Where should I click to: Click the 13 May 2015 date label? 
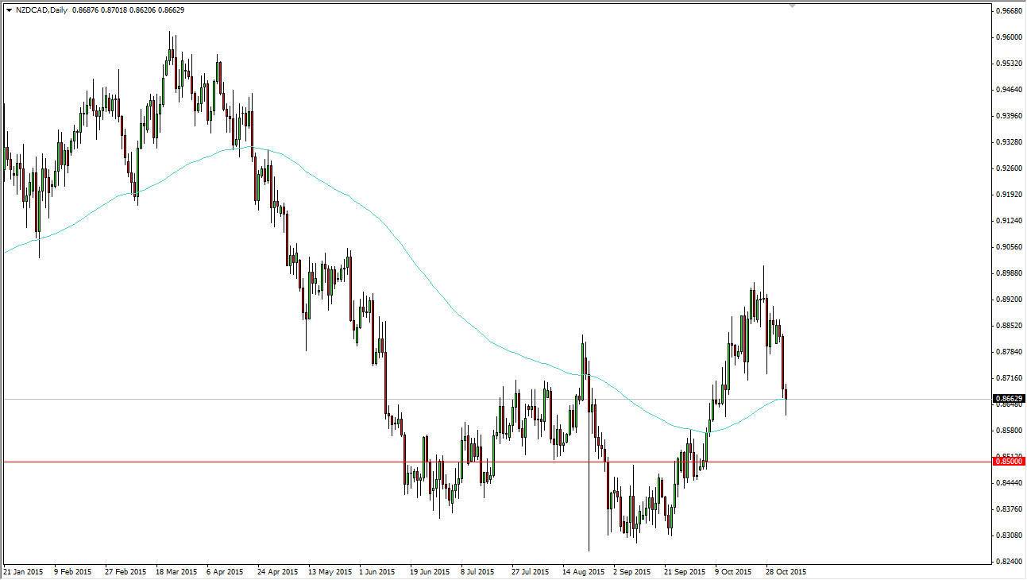[x=328, y=572]
